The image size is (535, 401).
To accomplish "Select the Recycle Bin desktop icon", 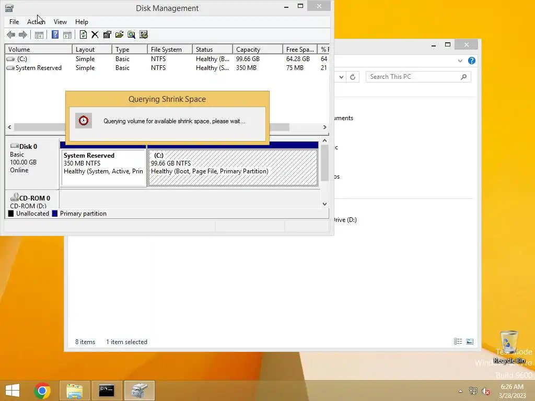I will (509, 347).
